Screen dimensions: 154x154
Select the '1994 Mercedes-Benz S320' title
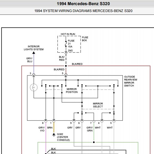pyautogui.click(x=83, y=4)
